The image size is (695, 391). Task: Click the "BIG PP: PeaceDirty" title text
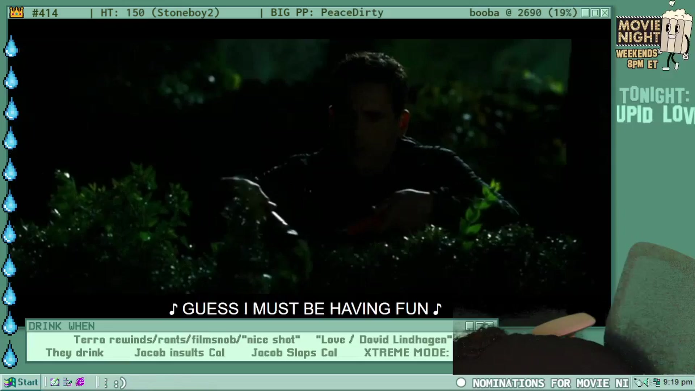(327, 13)
